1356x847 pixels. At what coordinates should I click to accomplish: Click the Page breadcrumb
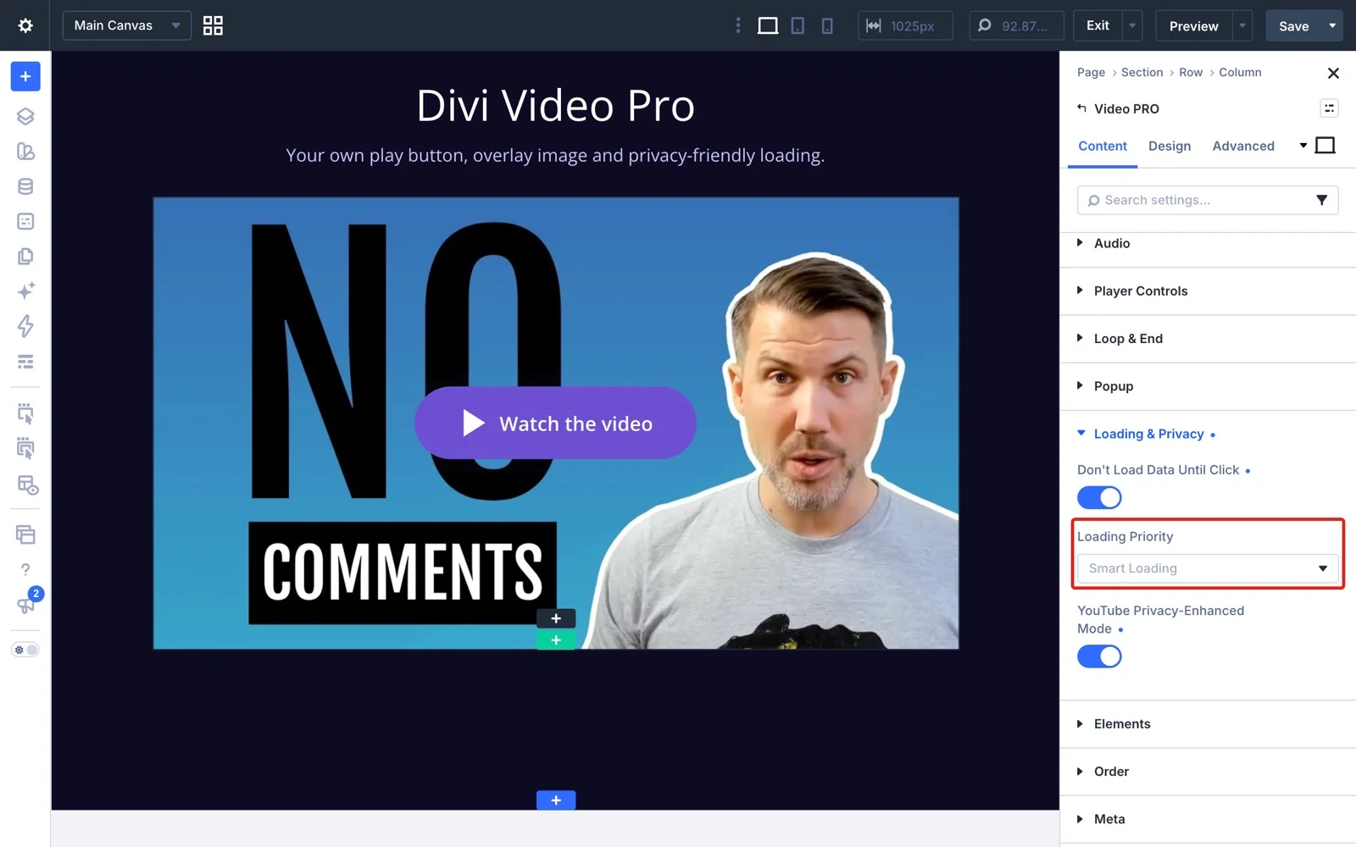tap(1091, 73)
